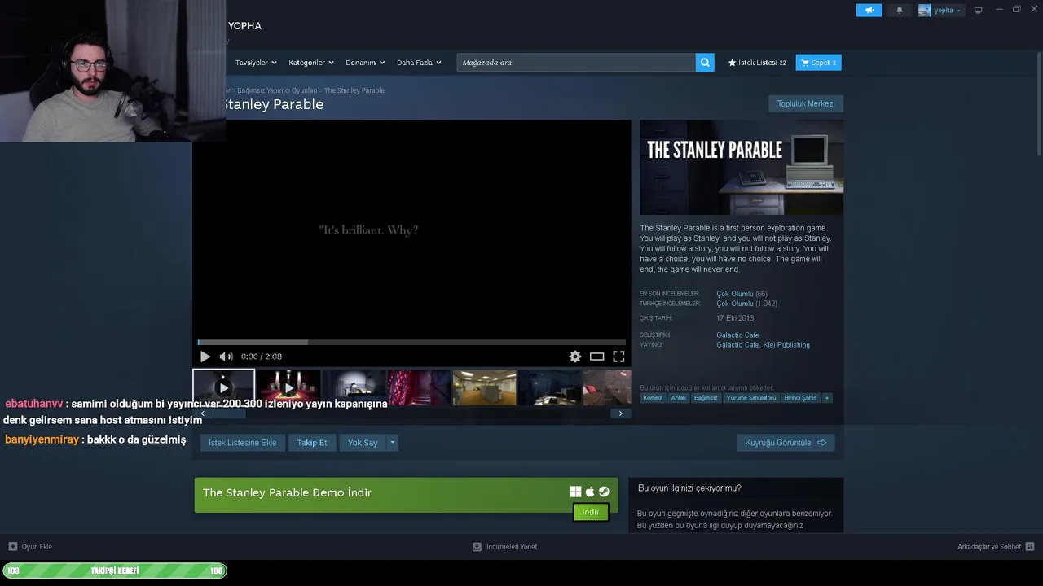Select the first trailer thumbnail
This screenshot has height=586, width=1043.
click(224, 387)
